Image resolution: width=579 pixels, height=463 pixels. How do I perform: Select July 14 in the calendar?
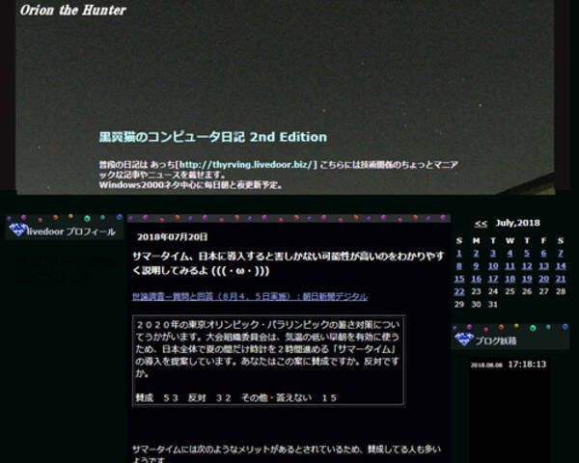pos(561,266)
